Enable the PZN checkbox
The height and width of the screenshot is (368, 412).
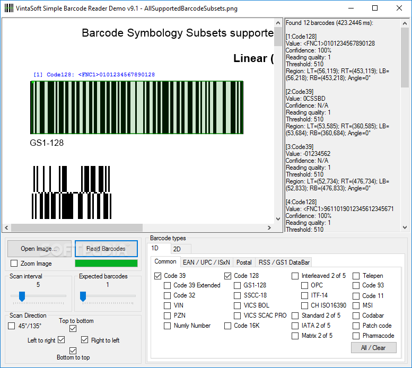[167, 316]
